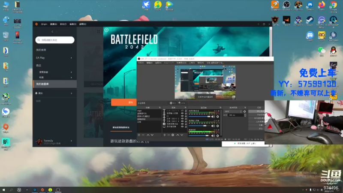The height and width of the screenshot is (193, 343).
Task: Move the scene up in OBS scenes list
Action: coord(148,135)
